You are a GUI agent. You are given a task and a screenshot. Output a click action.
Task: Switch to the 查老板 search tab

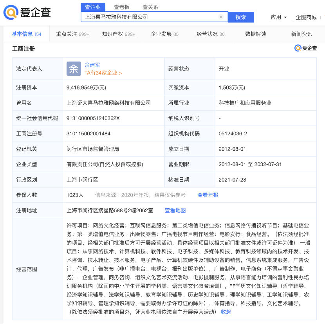tap(122, 7)
